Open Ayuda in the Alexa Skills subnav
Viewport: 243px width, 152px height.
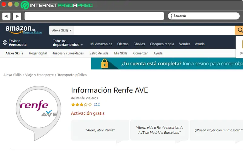click(158, 54)
